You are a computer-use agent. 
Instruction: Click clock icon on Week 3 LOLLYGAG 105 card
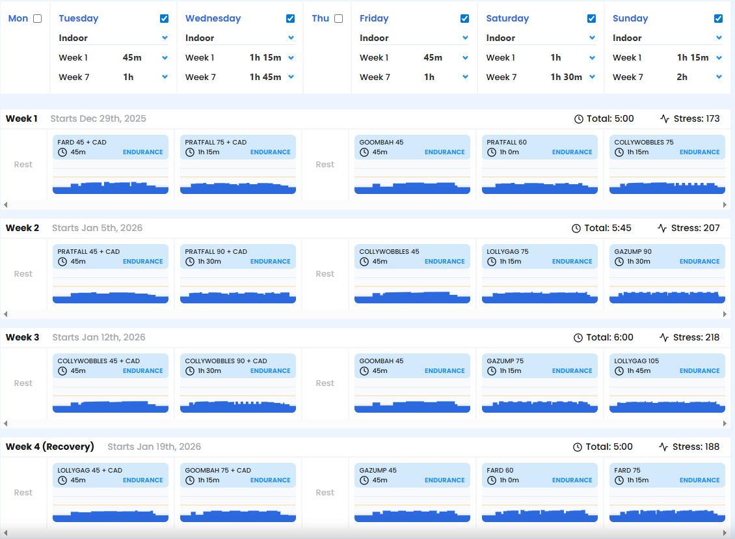tap(619, 371)
